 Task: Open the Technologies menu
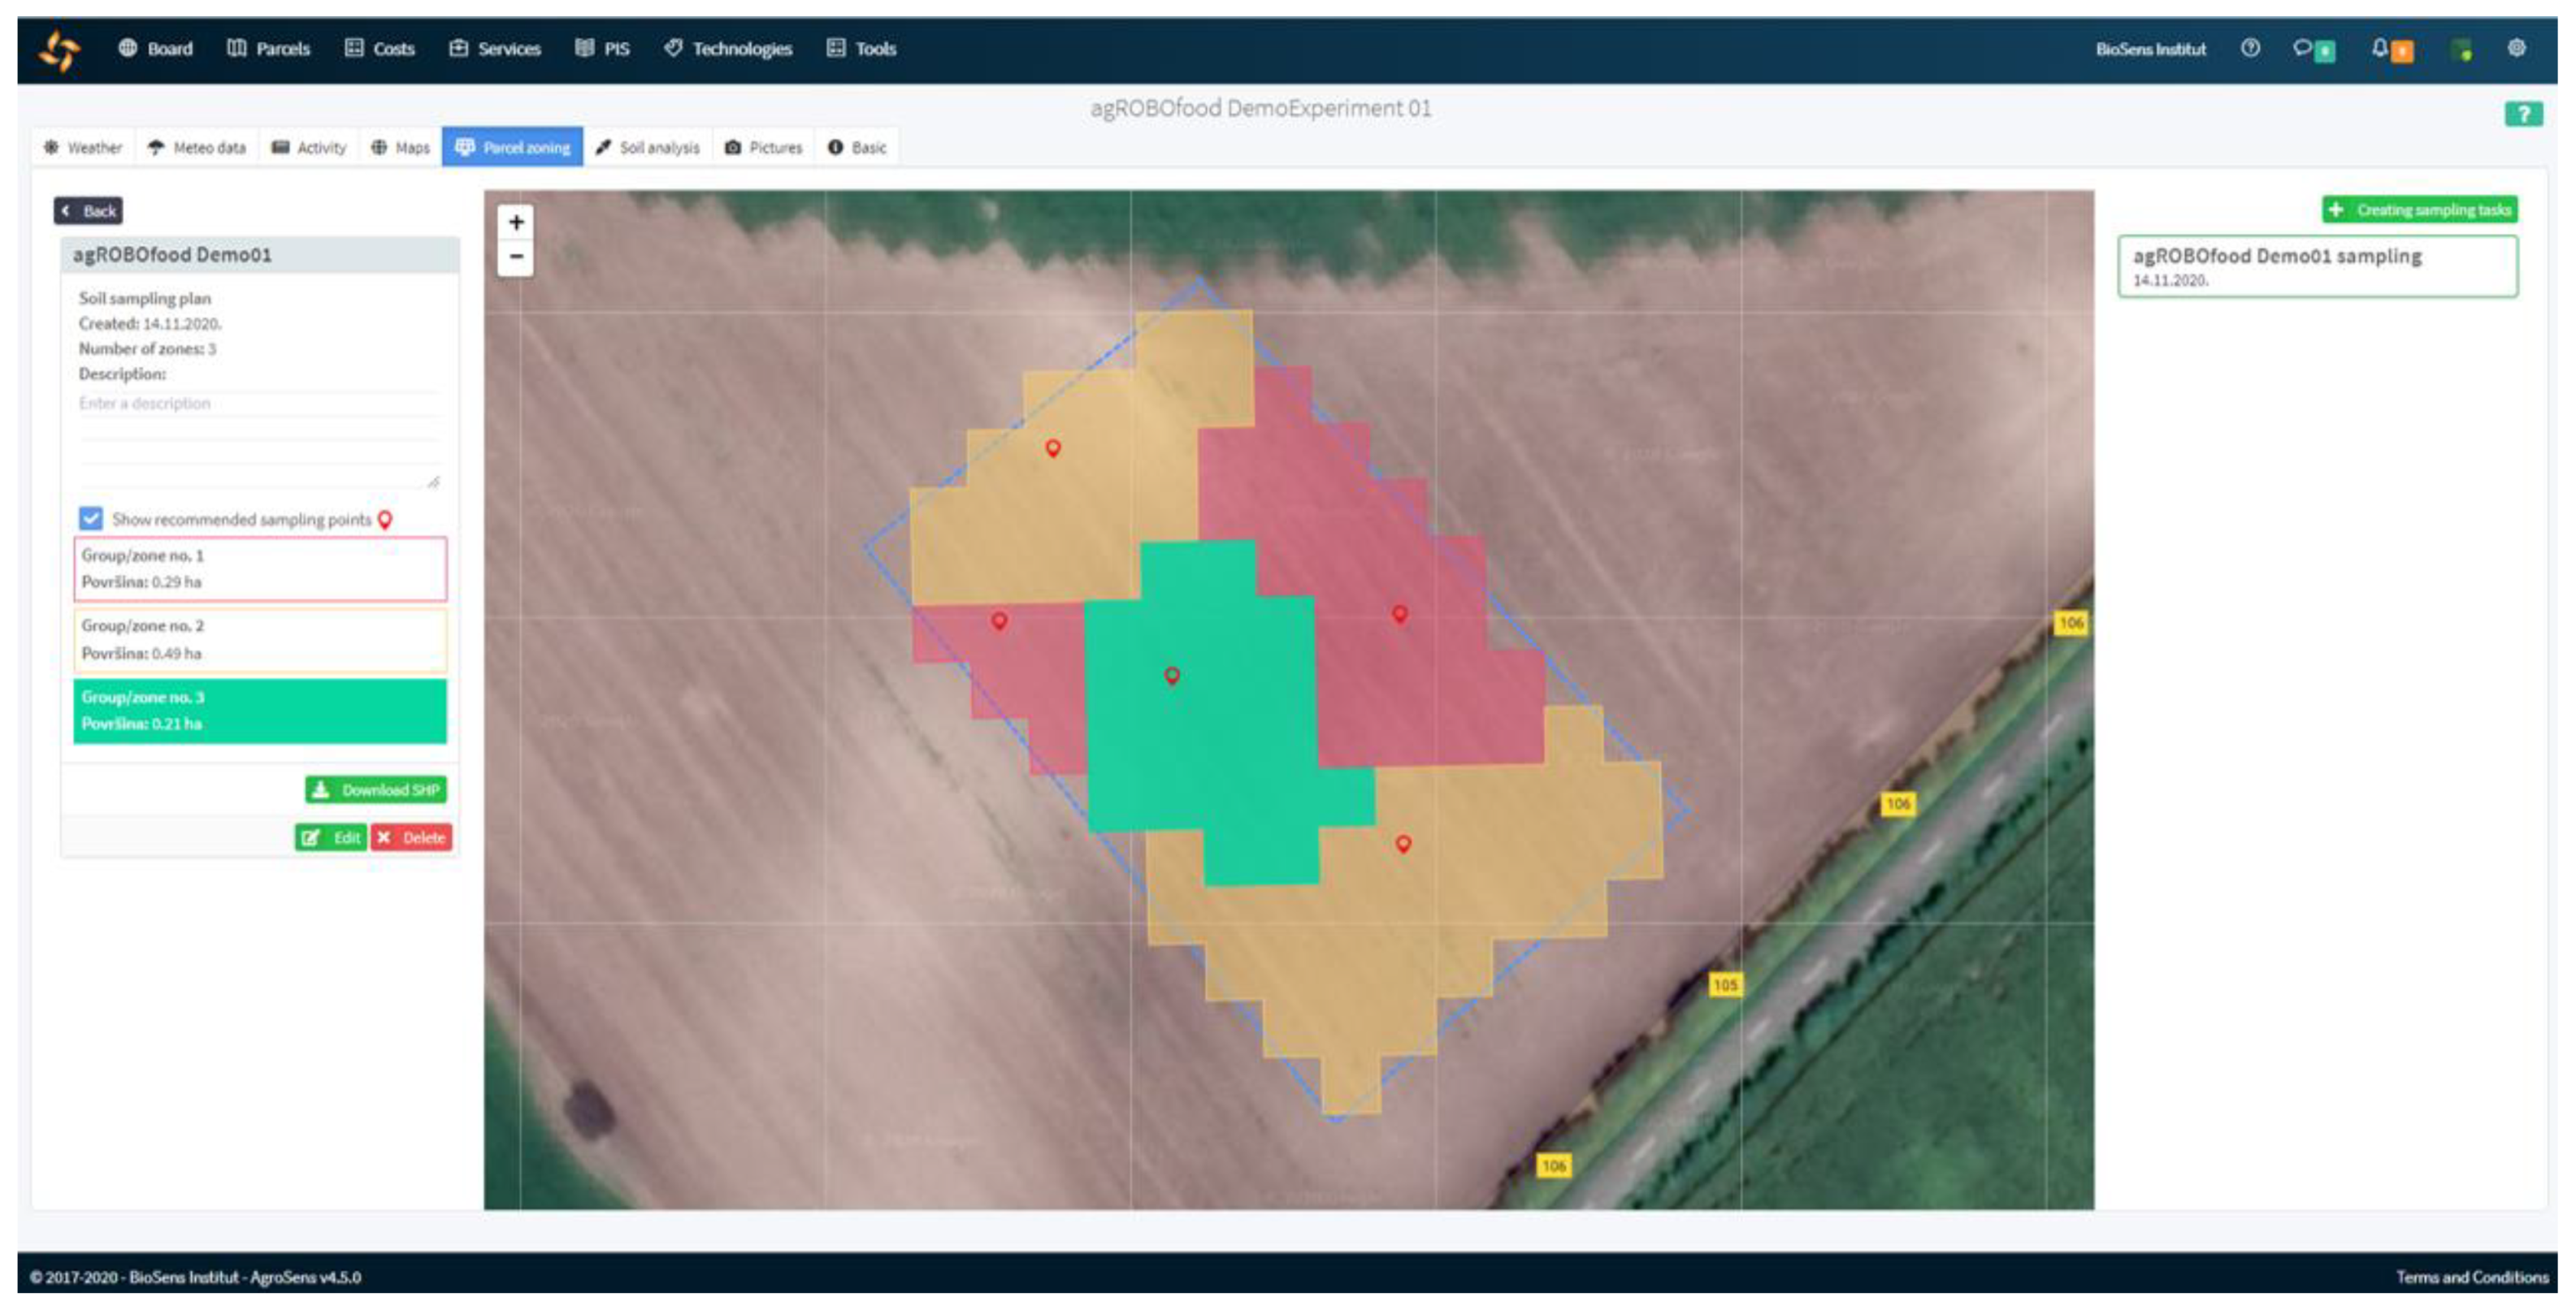tap(728, 48)
